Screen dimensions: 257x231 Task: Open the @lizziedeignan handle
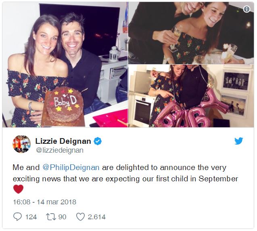[x=60, y=150]
